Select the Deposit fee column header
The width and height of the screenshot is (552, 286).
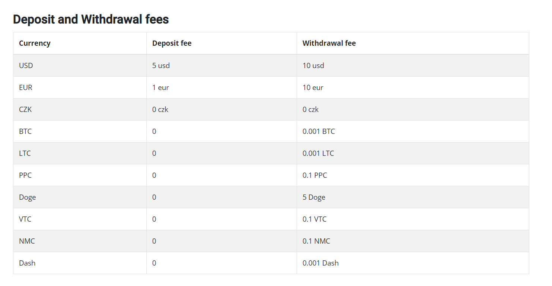tap(172, 43)
